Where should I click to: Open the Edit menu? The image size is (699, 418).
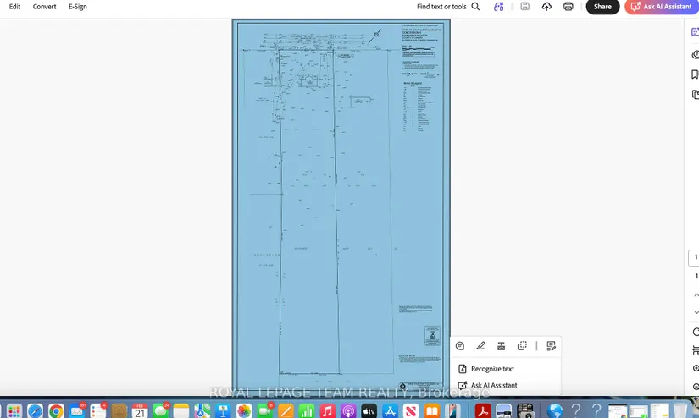pos(14,7)
